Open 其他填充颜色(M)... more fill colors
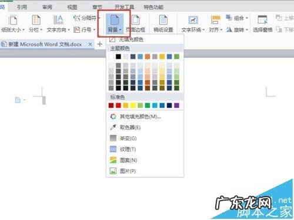Screen dimensions: 294x220 tap(145, 117)
